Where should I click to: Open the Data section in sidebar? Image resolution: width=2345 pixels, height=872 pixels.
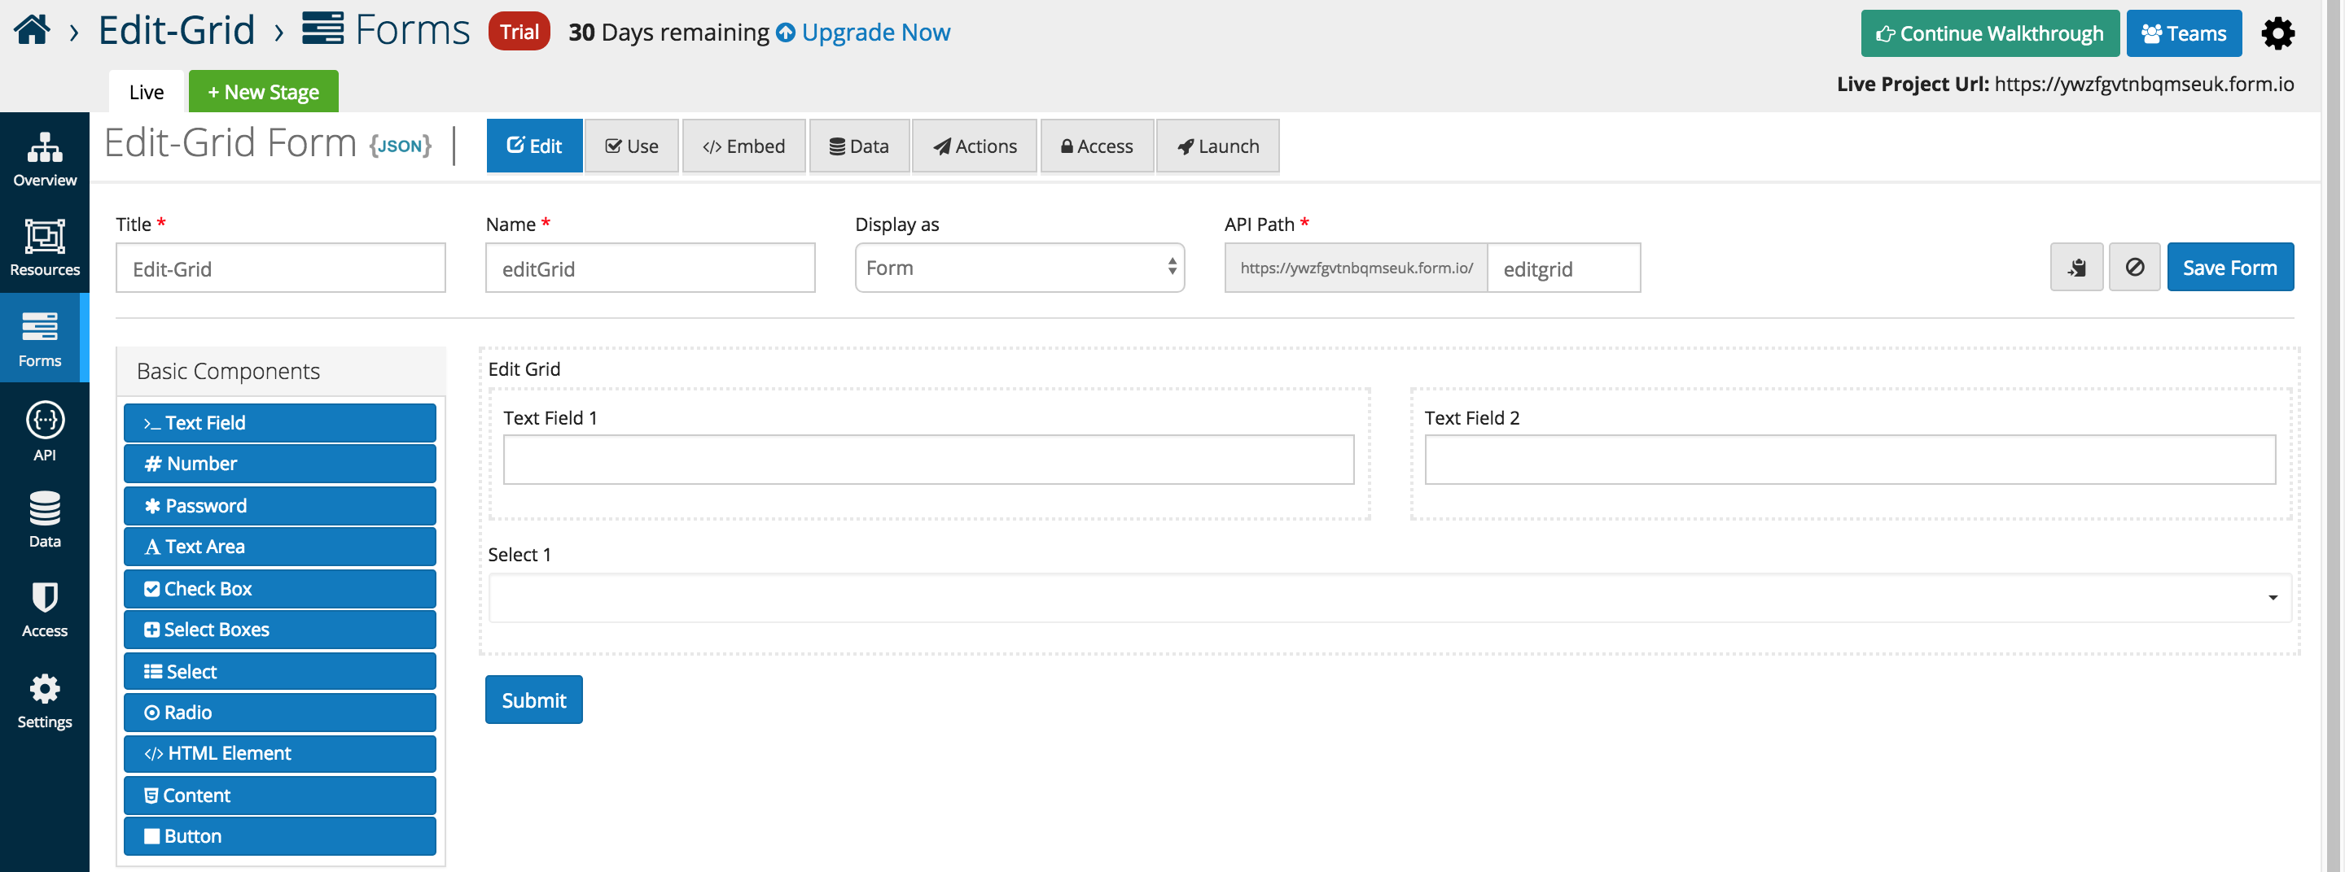[45, 519]
